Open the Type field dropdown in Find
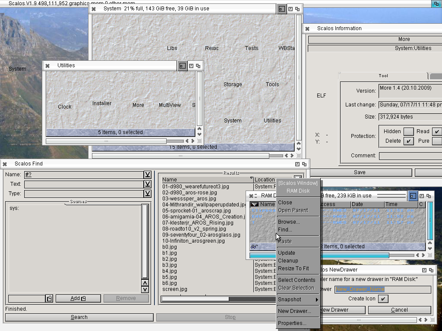 pos(148,194)
